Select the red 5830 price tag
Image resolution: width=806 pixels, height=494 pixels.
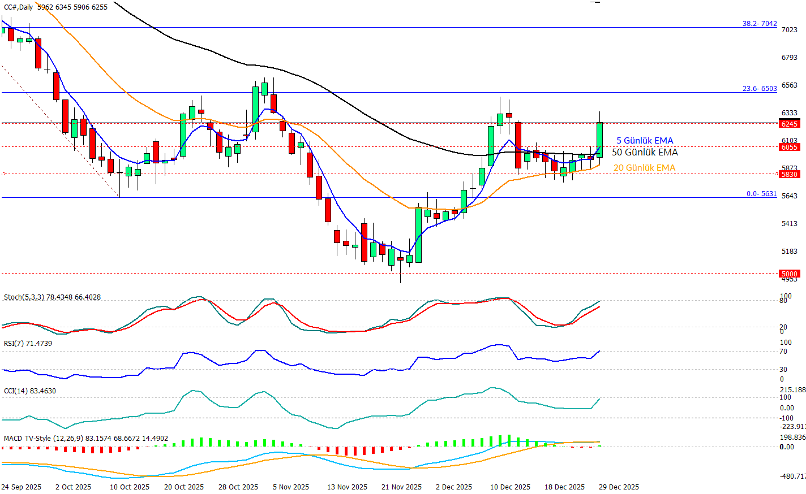point(789,175)
